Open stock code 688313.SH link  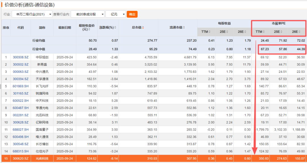tap(20, 151)
